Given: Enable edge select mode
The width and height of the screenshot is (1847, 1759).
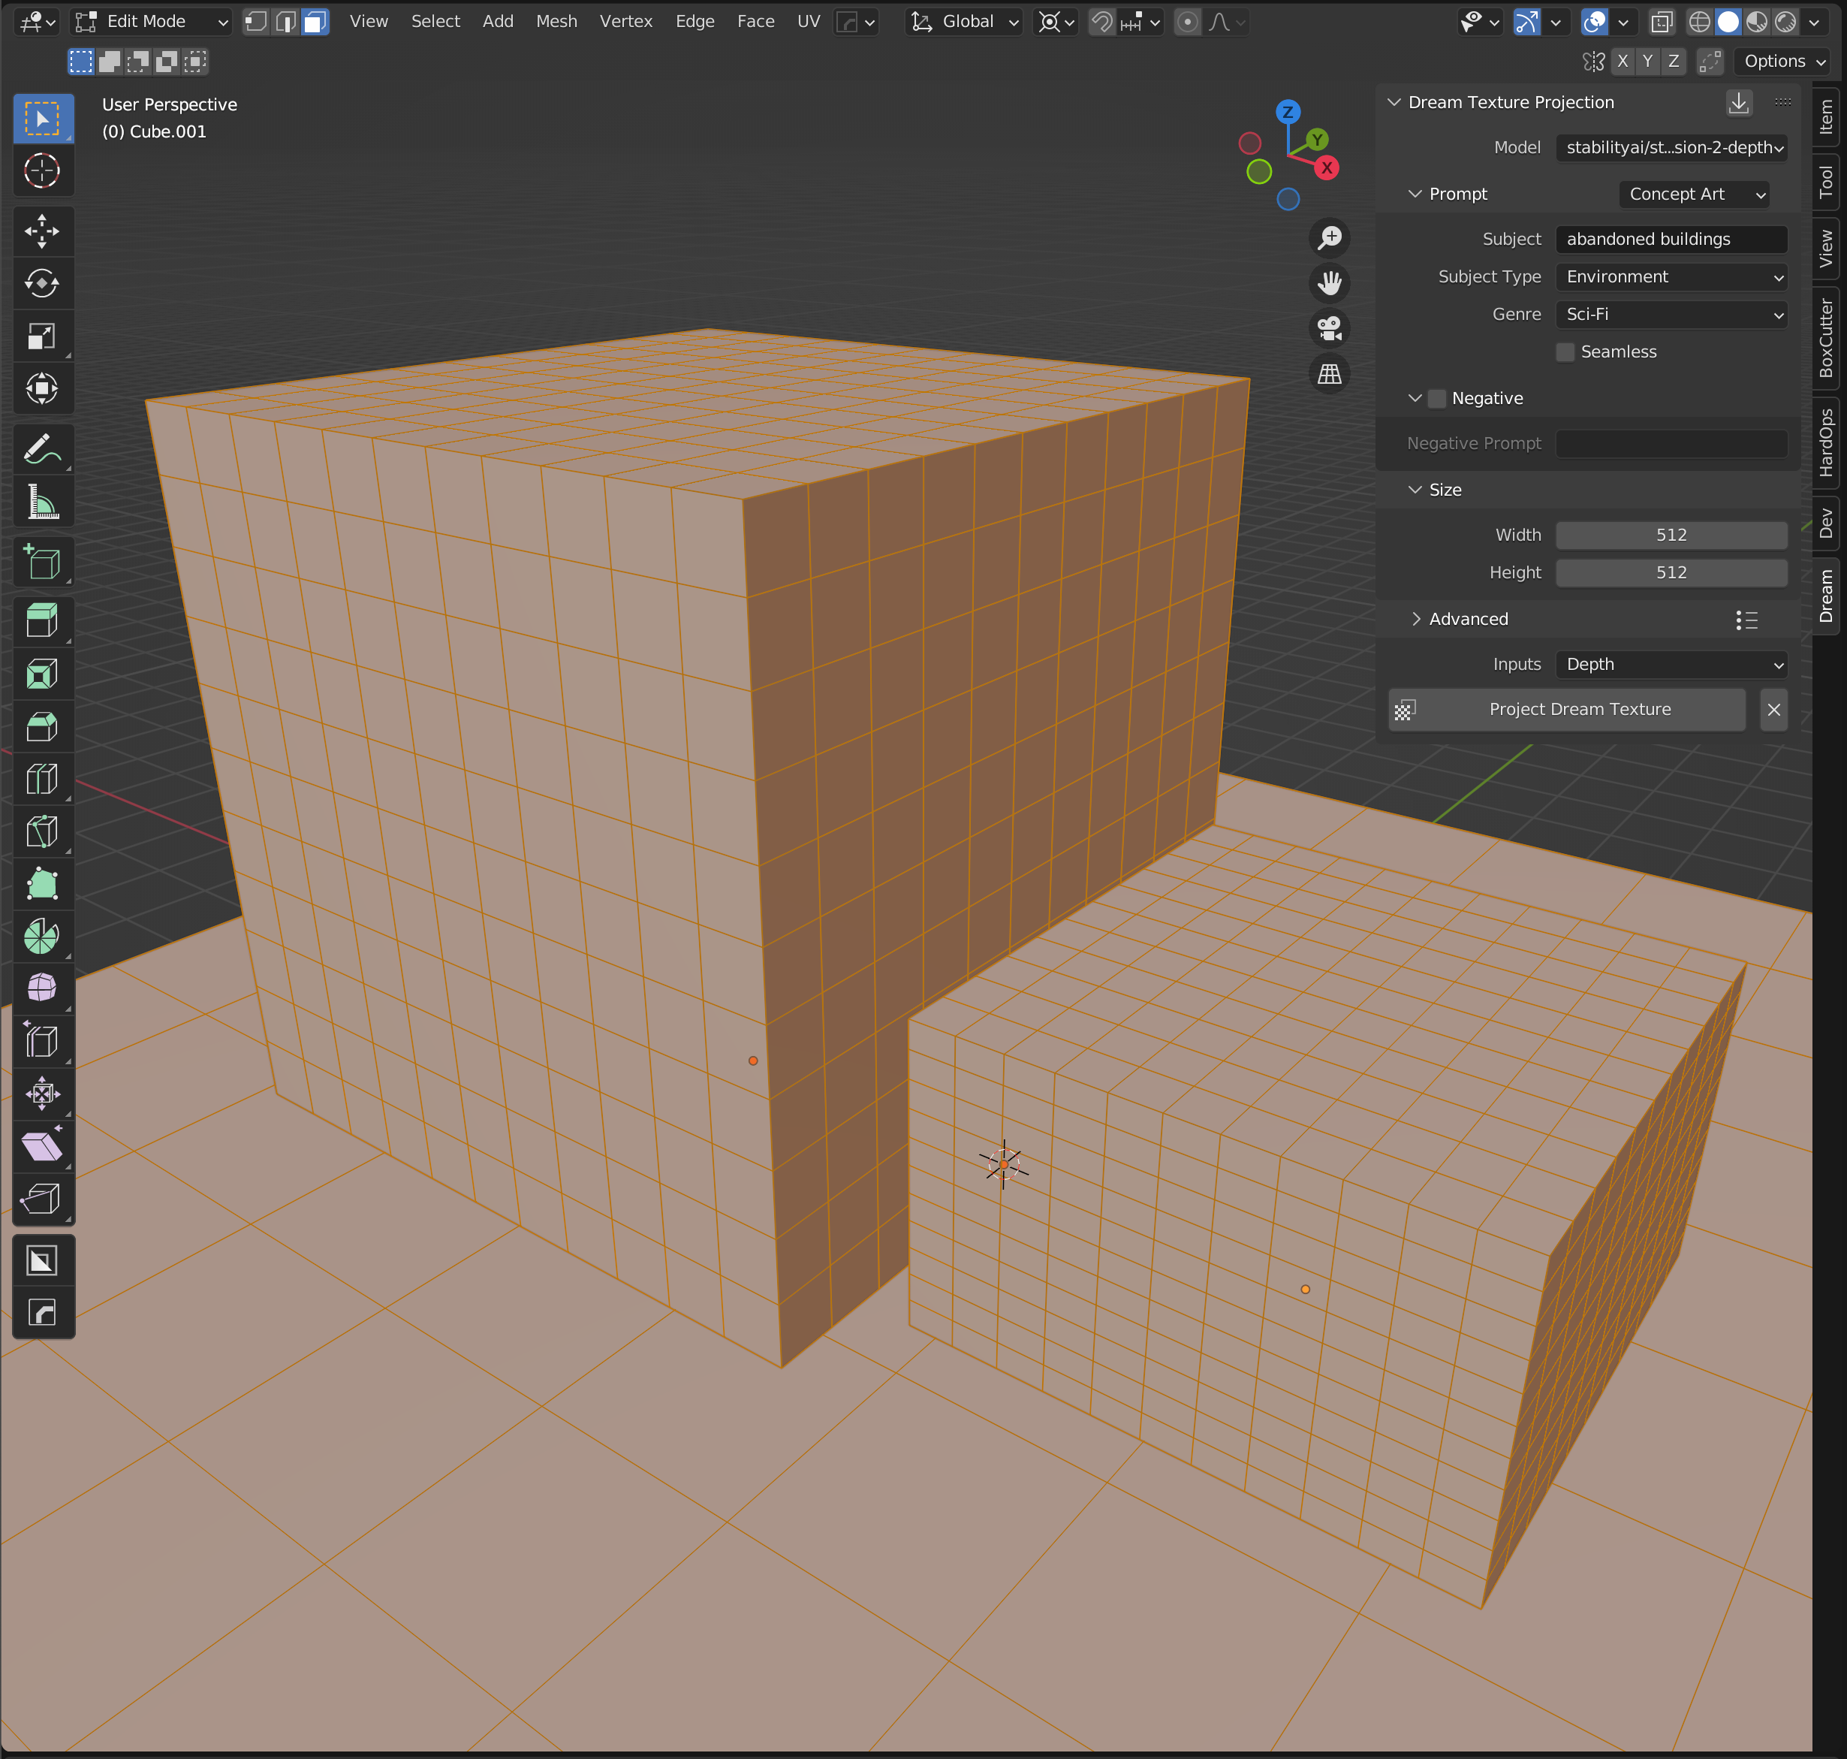Looking at the screenshot, I should coord(286,22).
